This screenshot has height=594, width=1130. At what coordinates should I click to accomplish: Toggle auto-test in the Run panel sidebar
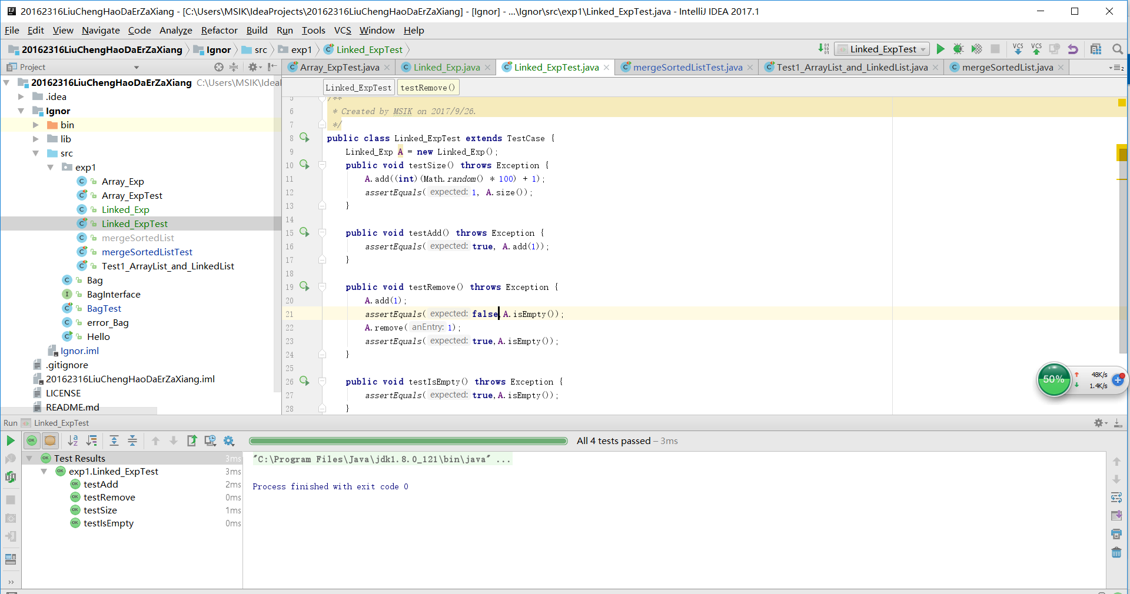coord(11,477)
